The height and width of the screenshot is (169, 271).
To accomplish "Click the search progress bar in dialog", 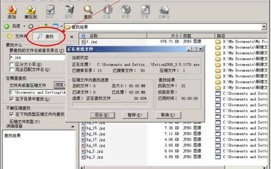I will point(111,104).
